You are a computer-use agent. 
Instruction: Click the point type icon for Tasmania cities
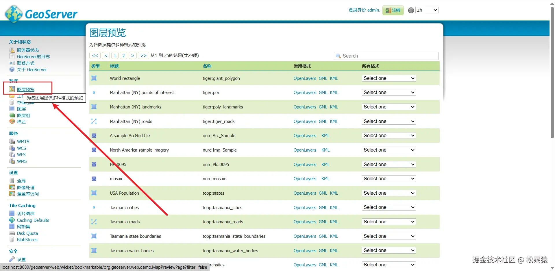(x=94, y=207)
